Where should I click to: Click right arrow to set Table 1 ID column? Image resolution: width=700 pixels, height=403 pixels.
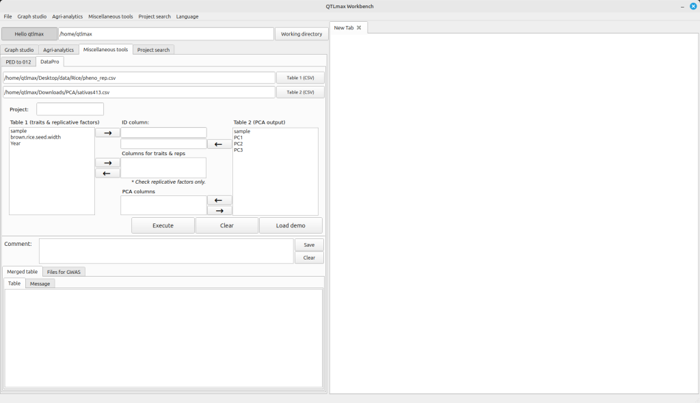(x=107, y=133)
